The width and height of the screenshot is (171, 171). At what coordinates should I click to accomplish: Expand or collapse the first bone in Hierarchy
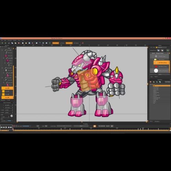point(2,50)
